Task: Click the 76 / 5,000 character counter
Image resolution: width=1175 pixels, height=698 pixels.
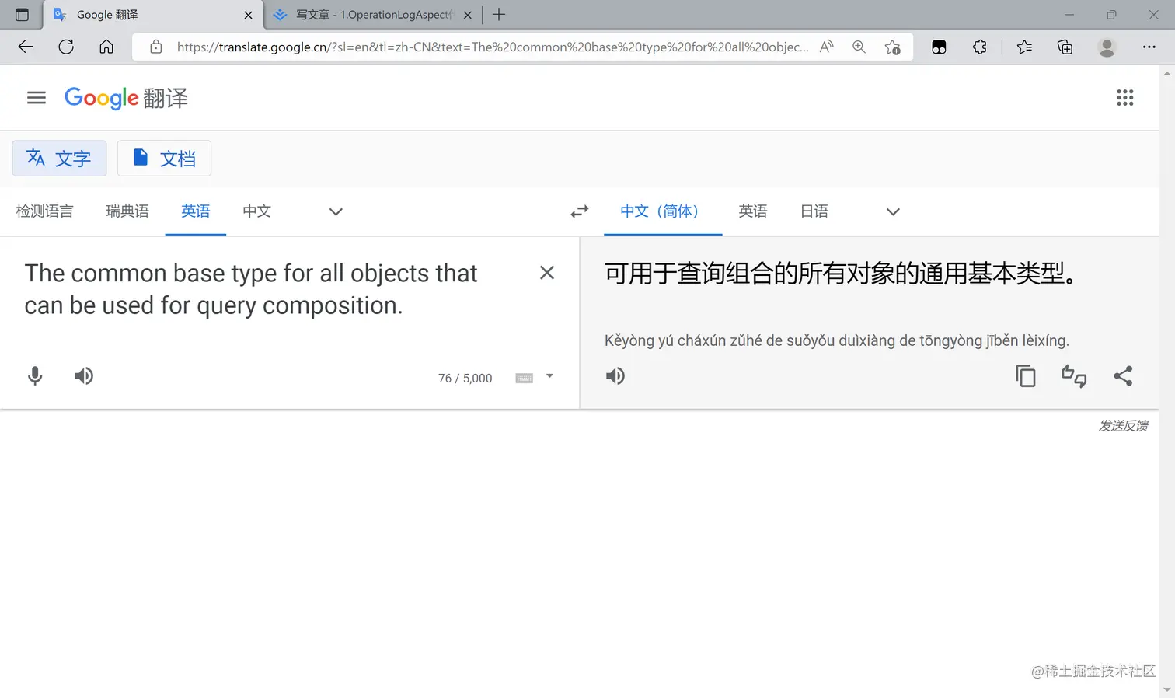Action: point(465,378)
